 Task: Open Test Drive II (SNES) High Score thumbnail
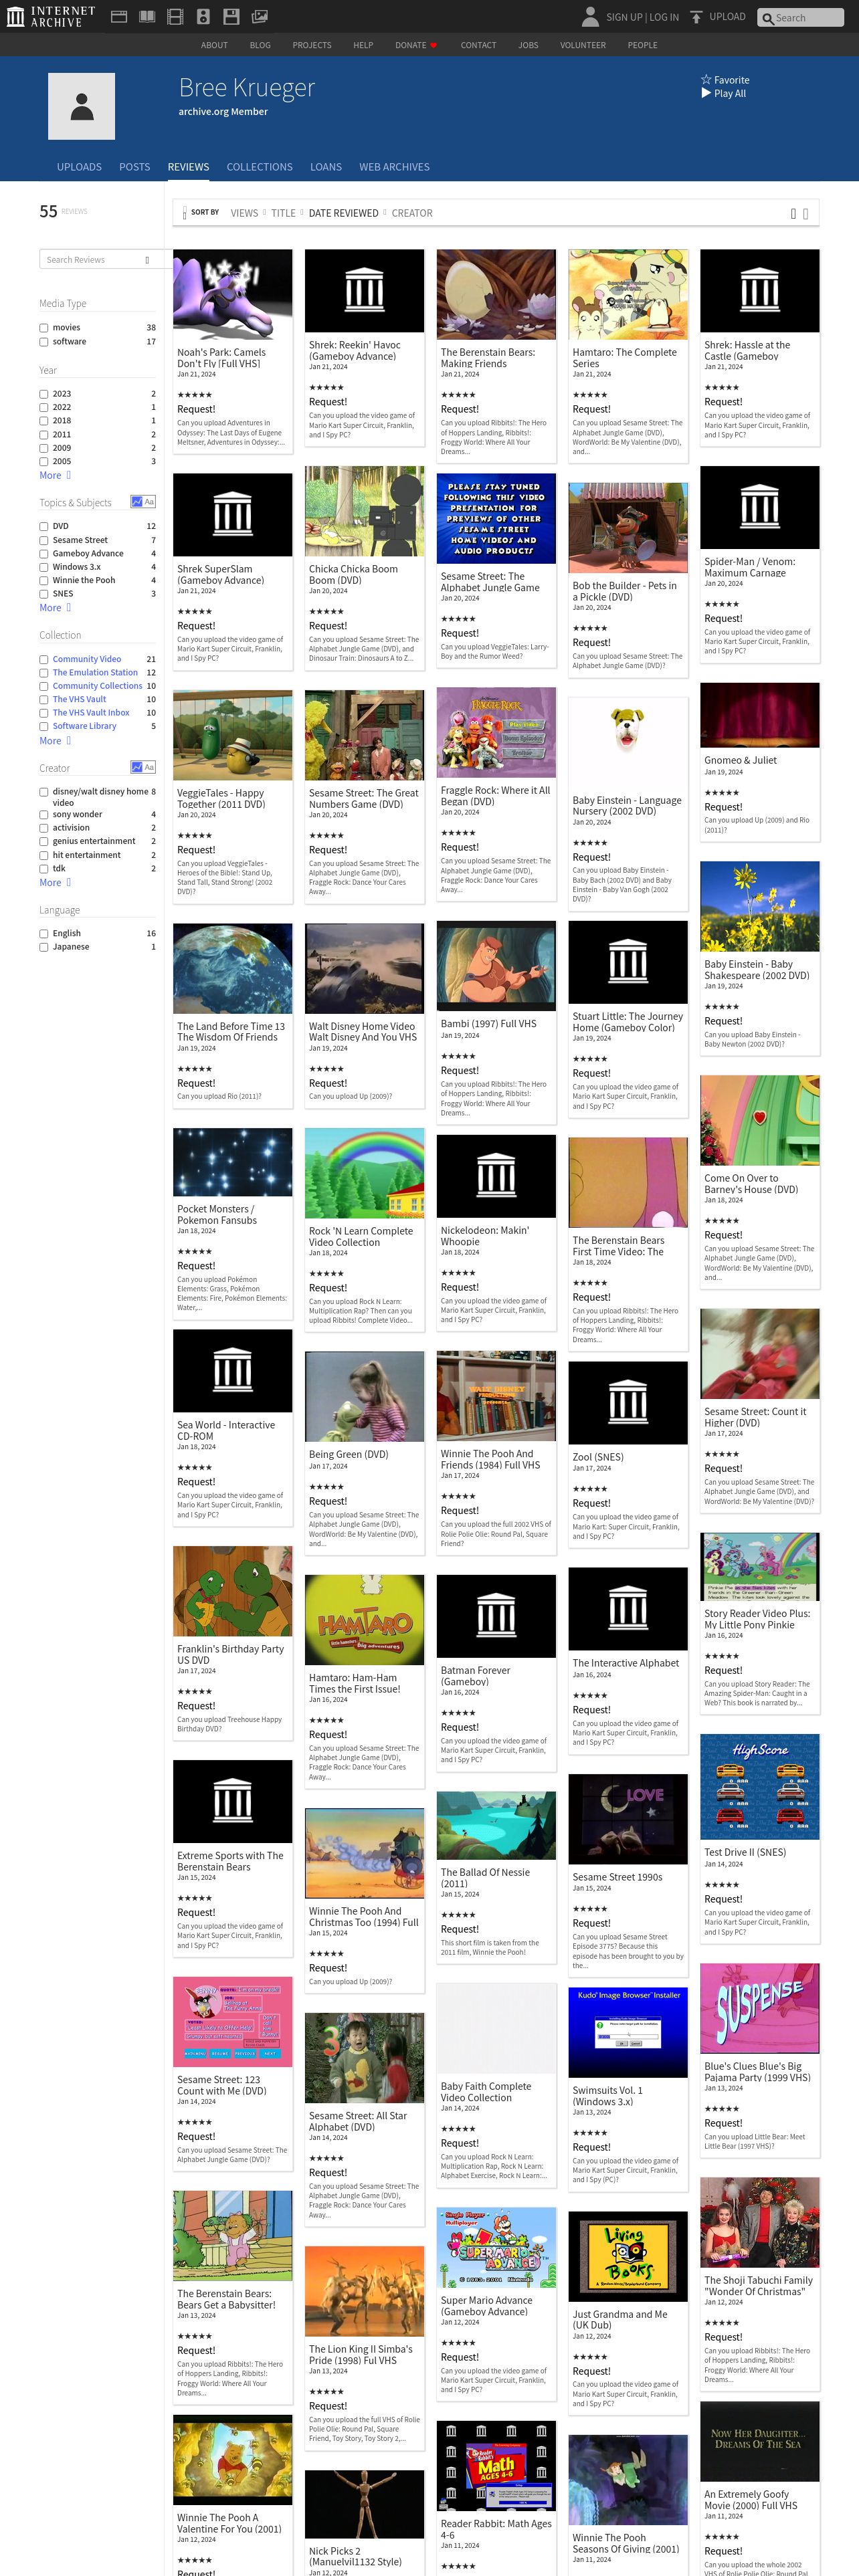click(x=759, y=1786)
